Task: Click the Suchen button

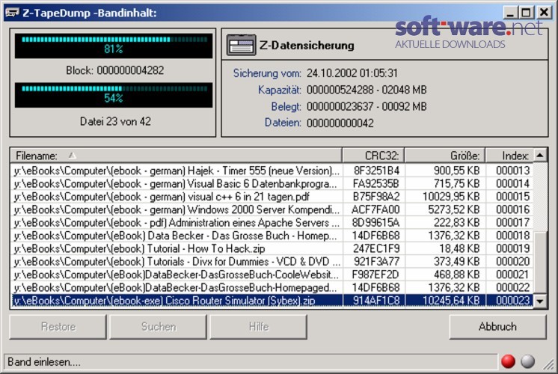Action: point(159,326)
